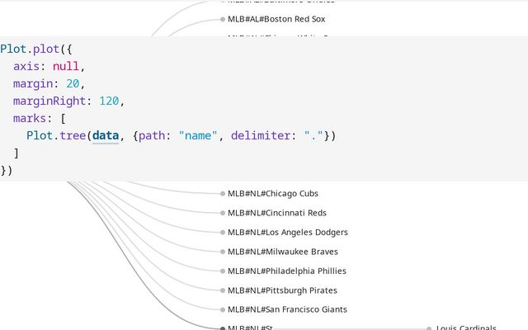The width and height of the screenshot is (528, 330).
Task: Click the Boston Red Sox node dot
Action: pos(222,19)
